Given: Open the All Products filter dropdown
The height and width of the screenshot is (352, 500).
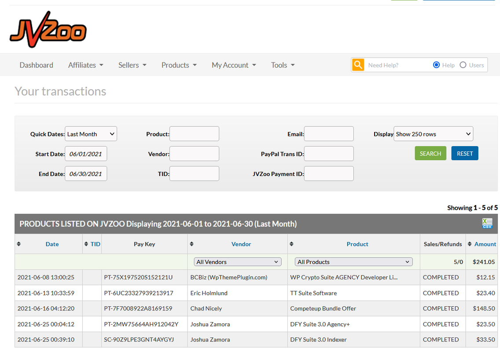Looking at the screenshot, I should click(x=353, y=262).
